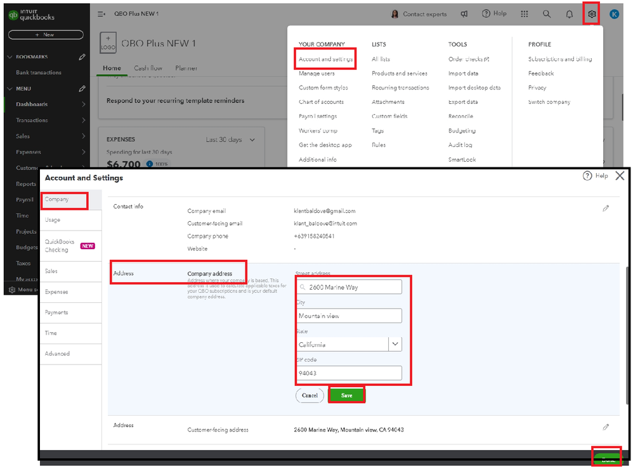The image size is (633, 469).
Task: Open Reconcile tool
Action: 460,116
